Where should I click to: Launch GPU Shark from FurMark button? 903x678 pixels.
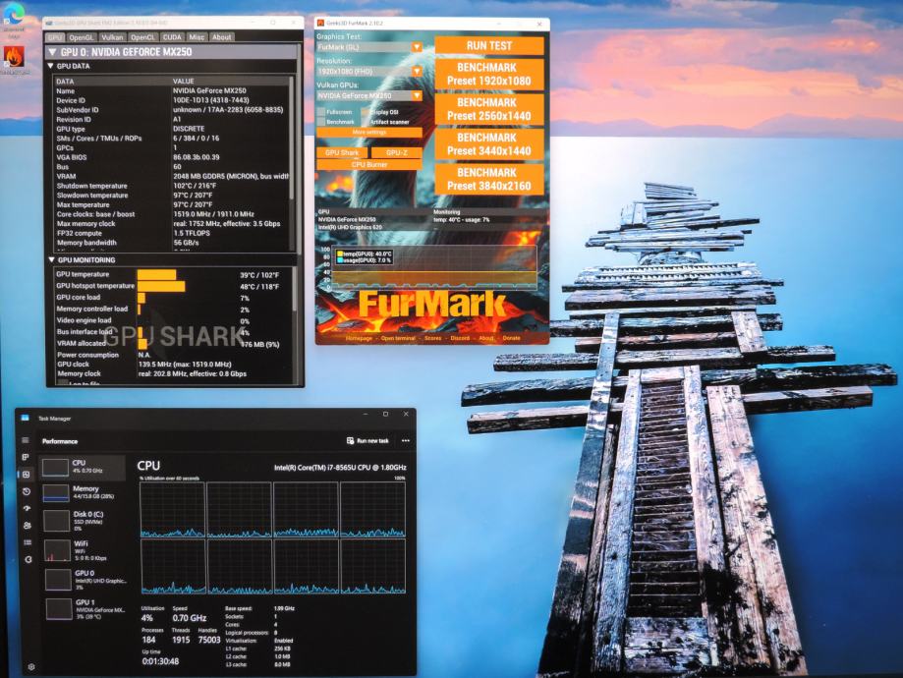pyautogui.click(x=342, y=152)
